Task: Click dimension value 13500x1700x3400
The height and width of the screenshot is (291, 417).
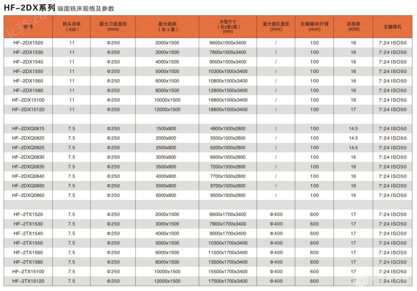Action: (228, 262)
